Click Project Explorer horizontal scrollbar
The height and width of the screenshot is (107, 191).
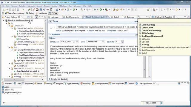tap(14, 79)
